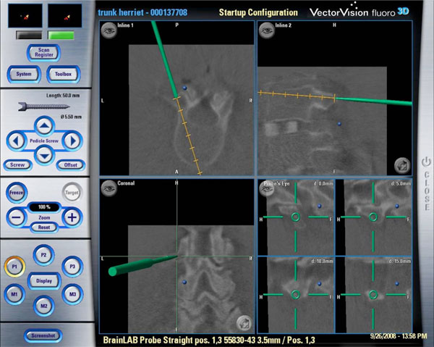Open the Display options
Screen dimensions: 434x347
pos(44,281)
